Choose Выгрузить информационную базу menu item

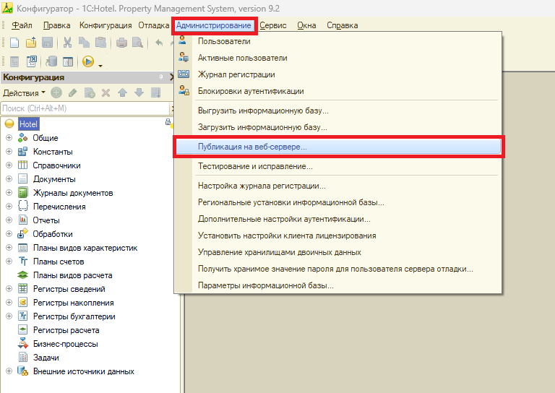pyautogui.click(x=263, y=111)
